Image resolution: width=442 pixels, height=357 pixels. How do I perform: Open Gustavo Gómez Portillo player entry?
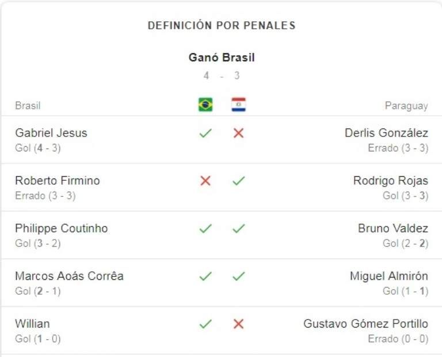(x=365, y=324)
